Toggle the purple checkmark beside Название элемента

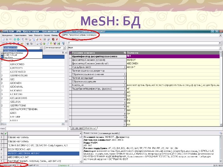tap(70, 53)
